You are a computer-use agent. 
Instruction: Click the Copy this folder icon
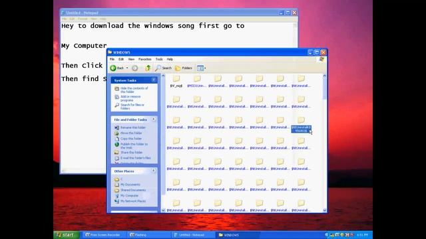(x=116, y=139)
